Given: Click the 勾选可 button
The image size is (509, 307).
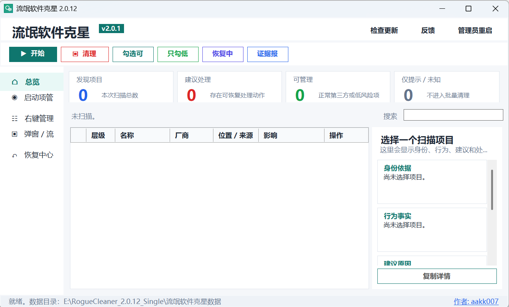Looking at the screenshot, I should click(133, 54).
